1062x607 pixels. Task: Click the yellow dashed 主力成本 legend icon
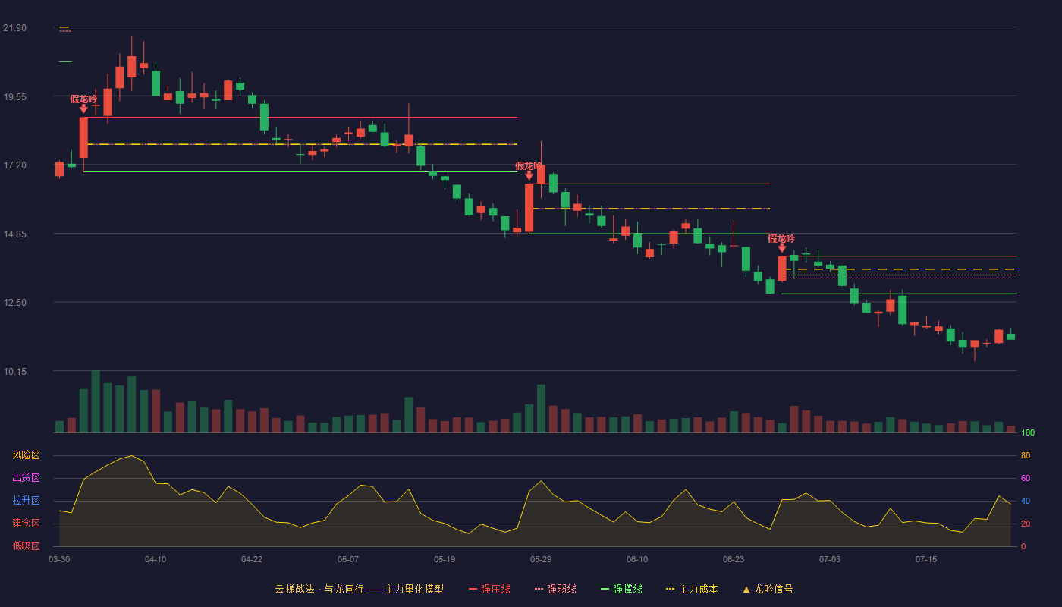pyautogui.click(x=671, y=590)
